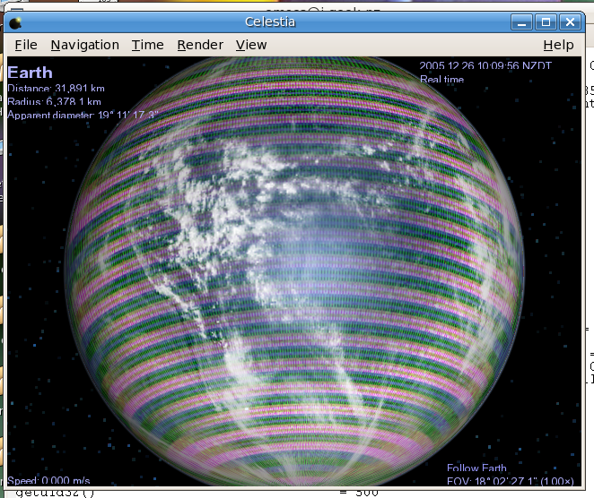
Task: Open the Navigation menu
Action: coord(84,45)
